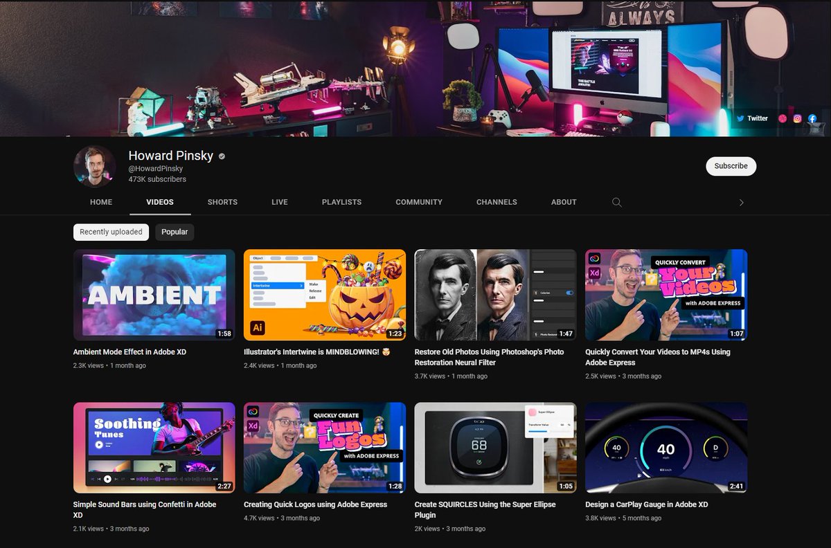Sort videos by Popular chip
Screen dimensions: 831x548
click(175, 232)
